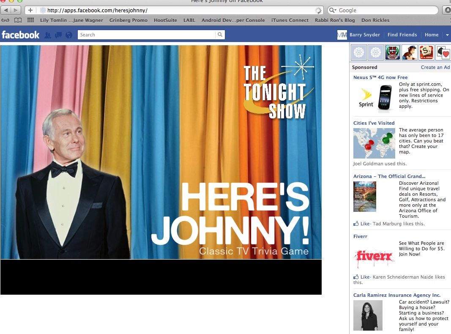Open Facebook friend requests icon
Screen dimensions: 451x334
[48, 35]
